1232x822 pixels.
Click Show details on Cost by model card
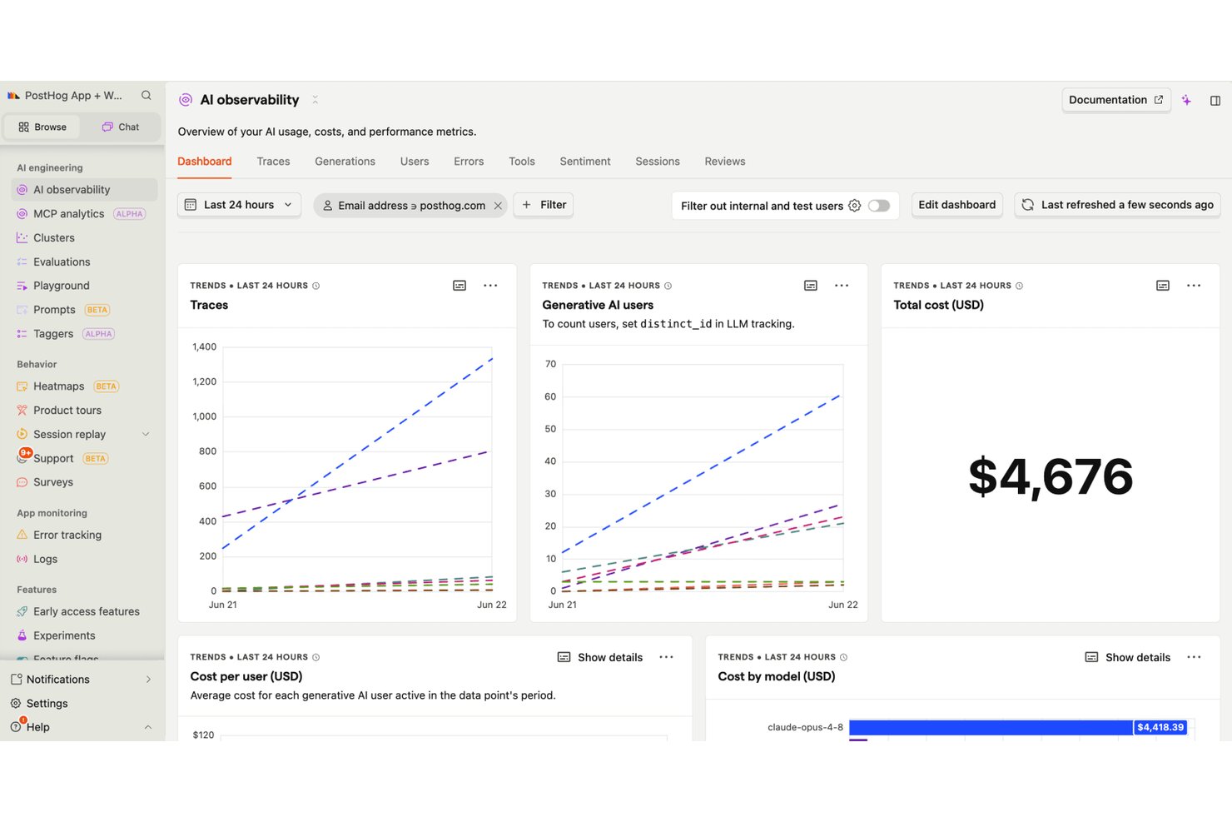pyautogui.click(x=1128, y=658)
